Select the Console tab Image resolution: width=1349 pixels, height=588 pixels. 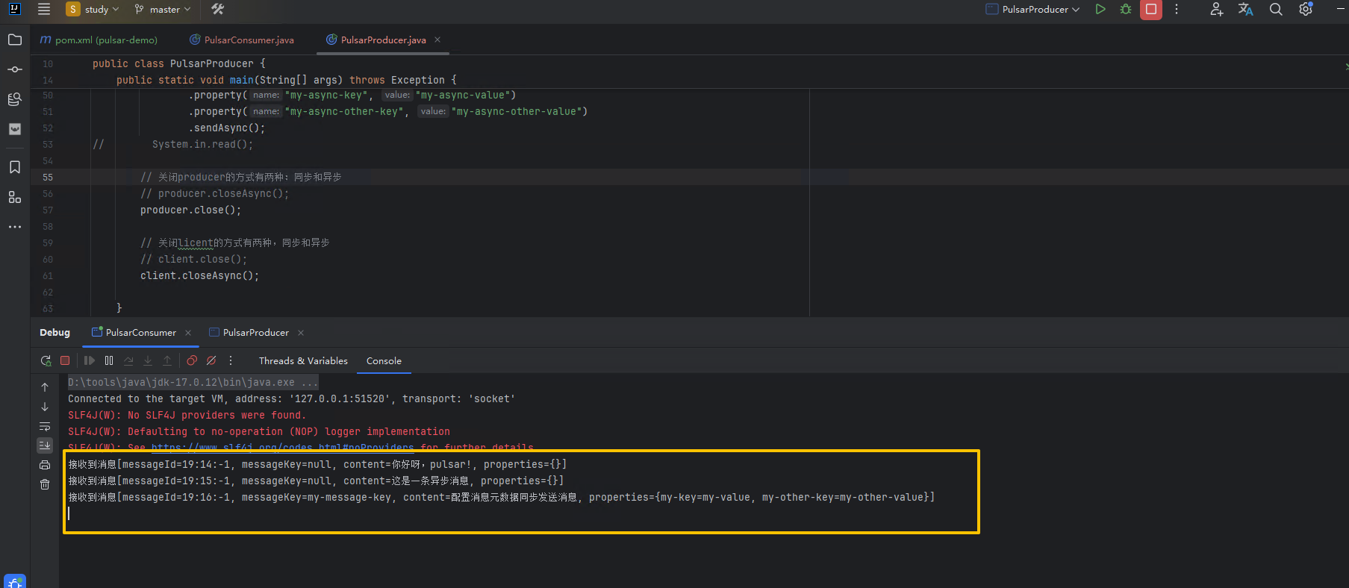[384, 360]
